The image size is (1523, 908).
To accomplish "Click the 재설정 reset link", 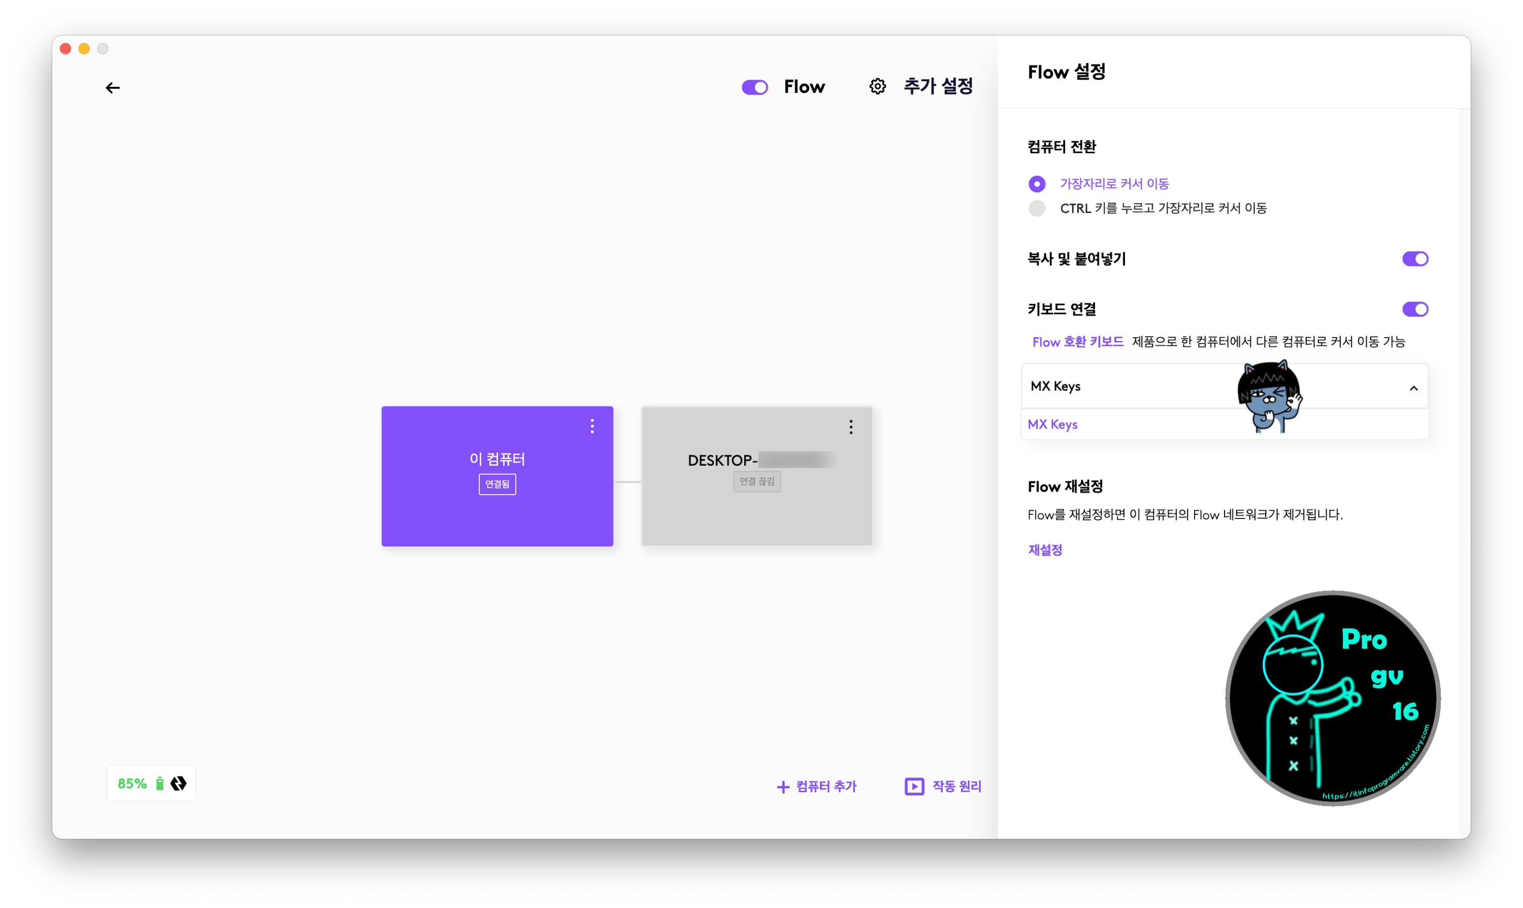I will [x=1045, y=549].
